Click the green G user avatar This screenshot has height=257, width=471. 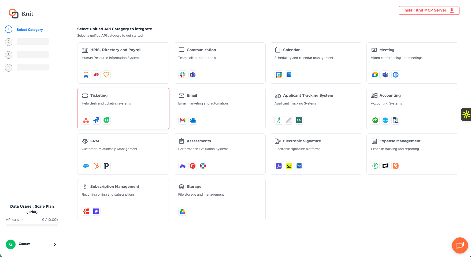pyautogui.click(x=11, y=244)
